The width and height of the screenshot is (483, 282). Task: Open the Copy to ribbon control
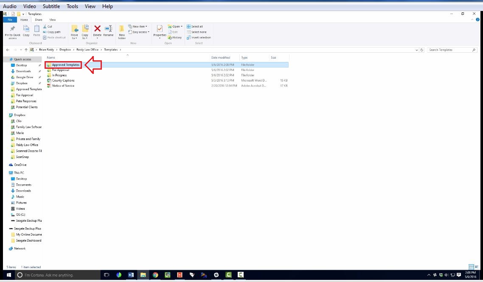click(85, 32)
